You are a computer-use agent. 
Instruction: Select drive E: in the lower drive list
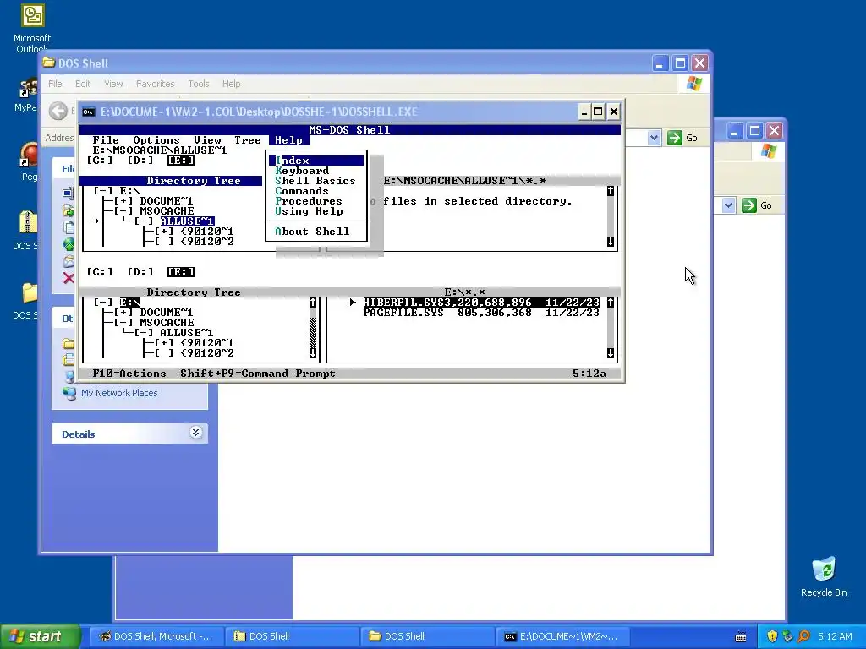point(181,272)
